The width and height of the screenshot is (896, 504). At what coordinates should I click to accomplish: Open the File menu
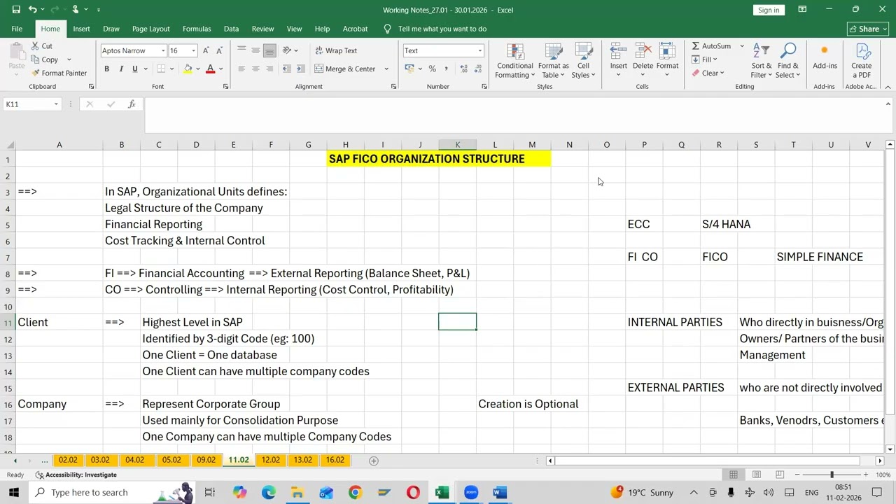coord(17,29)
